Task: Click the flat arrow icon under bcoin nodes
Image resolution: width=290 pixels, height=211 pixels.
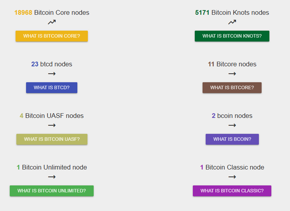Action: 232,125
